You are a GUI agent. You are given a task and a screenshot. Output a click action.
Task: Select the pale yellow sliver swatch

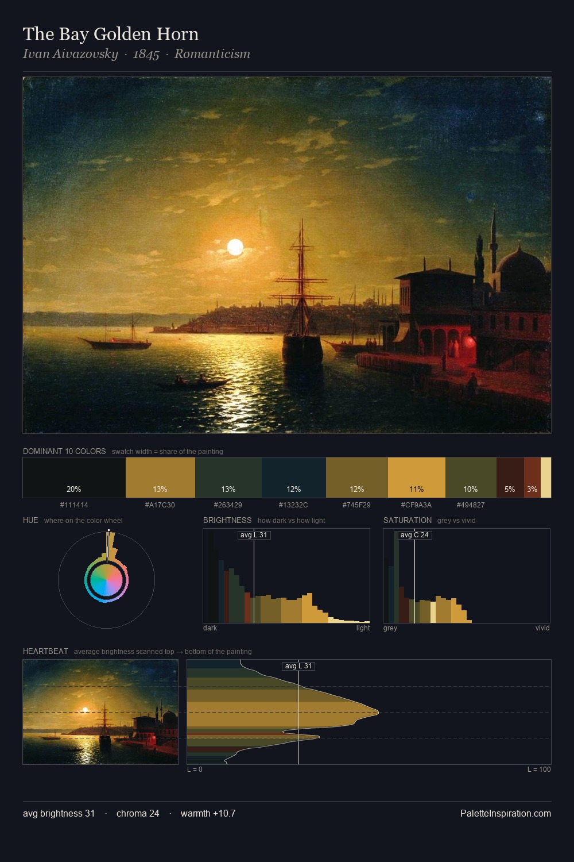click(x=546, y=478)
